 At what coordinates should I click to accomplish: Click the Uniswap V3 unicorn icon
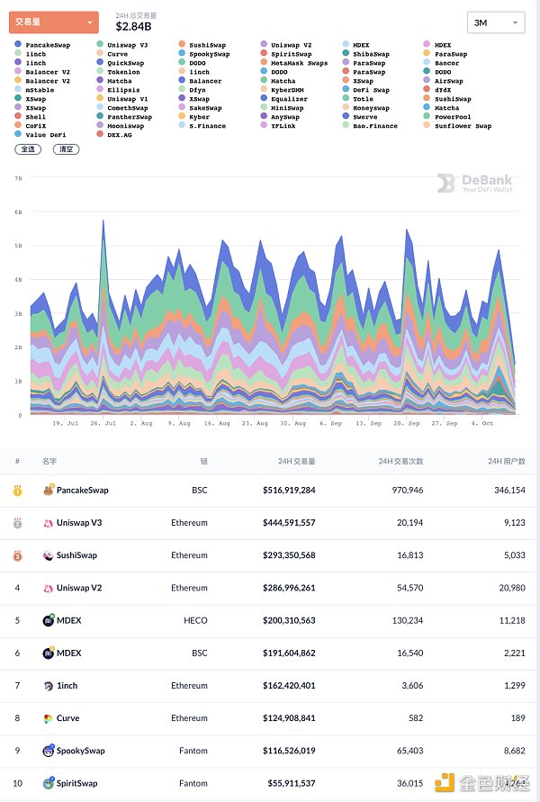(x=49, y=523)
